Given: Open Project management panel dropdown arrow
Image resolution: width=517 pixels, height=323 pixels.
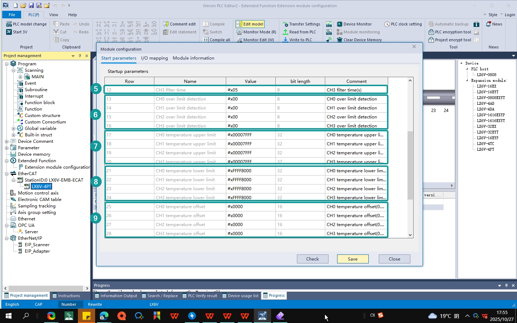Looking at the screenshot, I should [73, 56].
